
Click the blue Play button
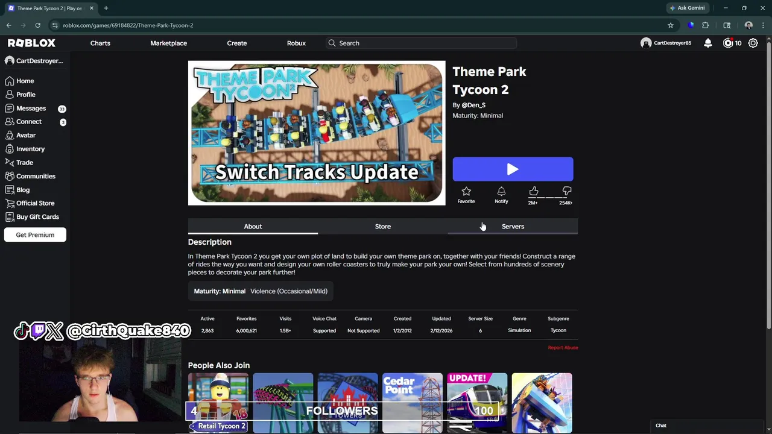pyautogui.click(x=513, y=169)
